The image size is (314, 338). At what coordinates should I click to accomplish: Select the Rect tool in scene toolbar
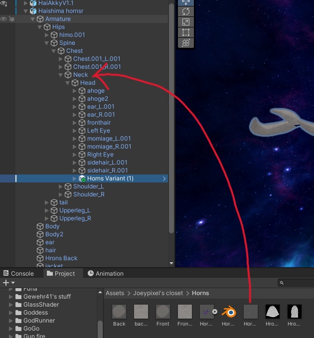coord(186,32)
